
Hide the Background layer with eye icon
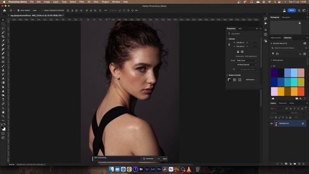[271, 124]
